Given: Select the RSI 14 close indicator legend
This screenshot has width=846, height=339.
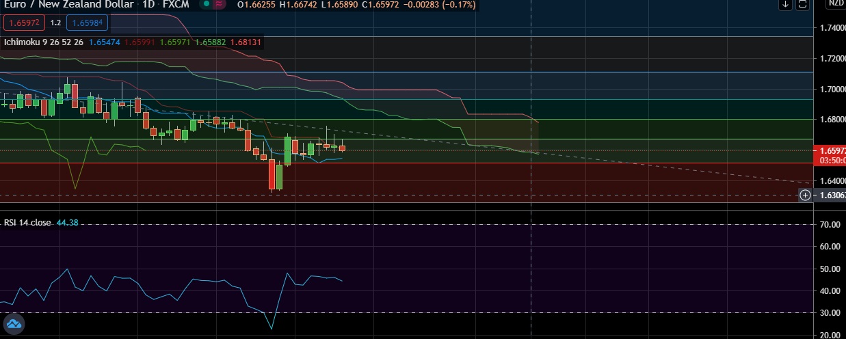Looking at the screenshot, I should click(27, 223).
